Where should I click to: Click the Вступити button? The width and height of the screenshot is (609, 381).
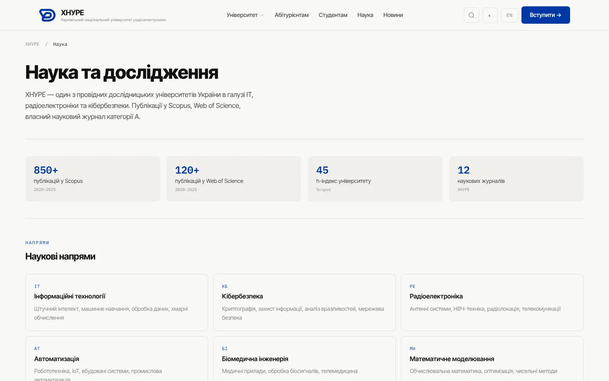[546, 15]
